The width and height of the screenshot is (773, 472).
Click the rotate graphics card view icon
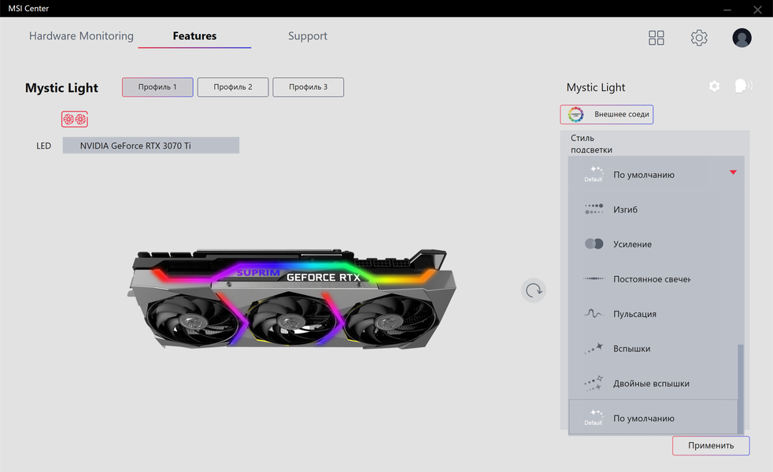(534, 291)
